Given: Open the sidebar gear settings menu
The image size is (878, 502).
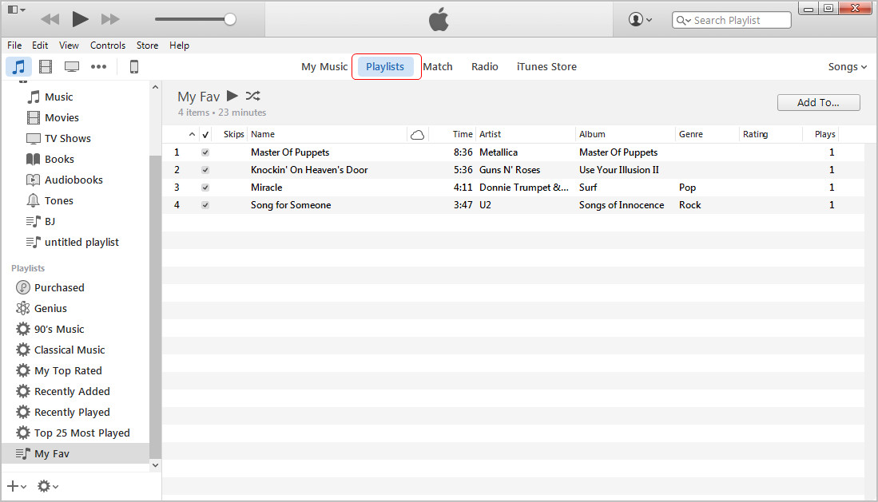Looking at the screenshot, I should pos(48,486).
